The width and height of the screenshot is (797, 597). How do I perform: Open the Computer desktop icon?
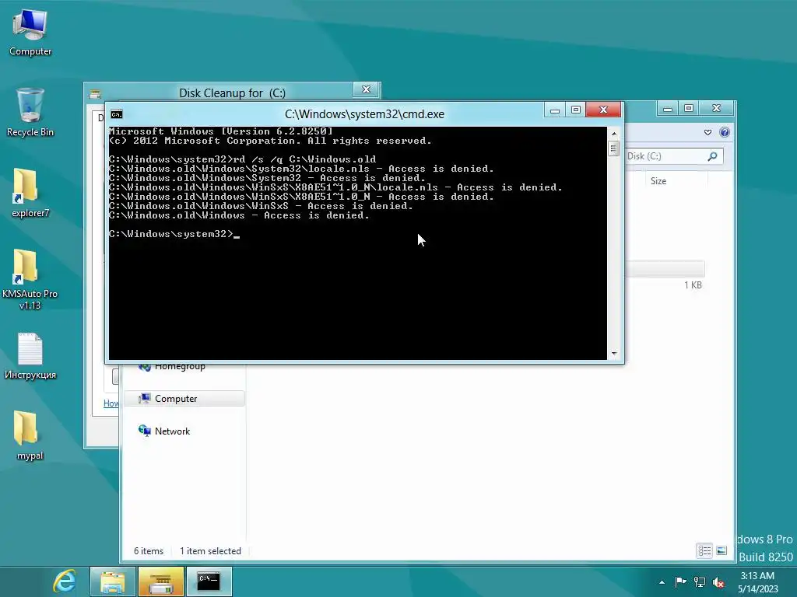coord(30,33)
